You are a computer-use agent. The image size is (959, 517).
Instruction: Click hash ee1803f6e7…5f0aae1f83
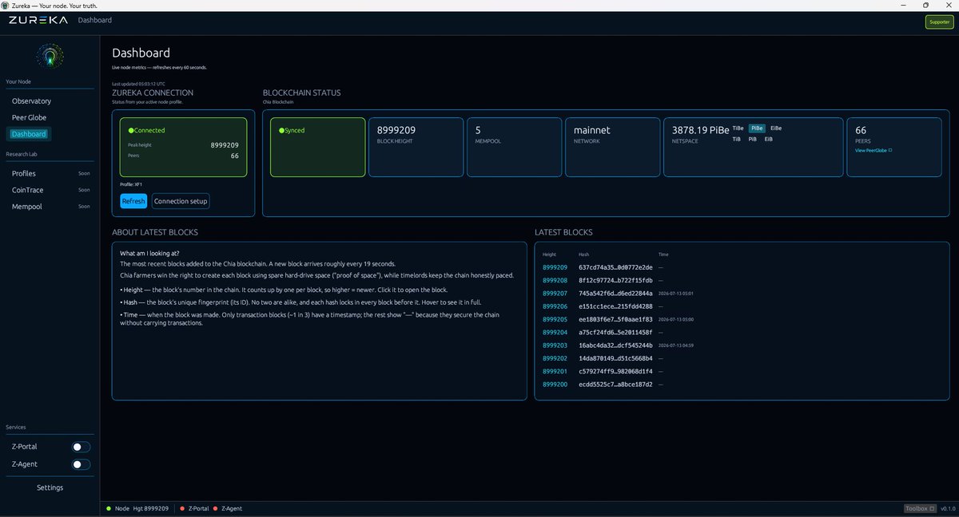615,319
